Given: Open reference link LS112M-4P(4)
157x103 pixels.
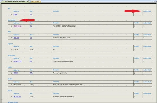Looking at the screenshot, I should 17,61.
